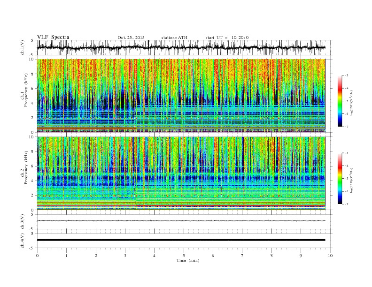Screen dimensions: 372x287
Task: Click the "3" minute tick on time axis
Action: tap(125, 256)
